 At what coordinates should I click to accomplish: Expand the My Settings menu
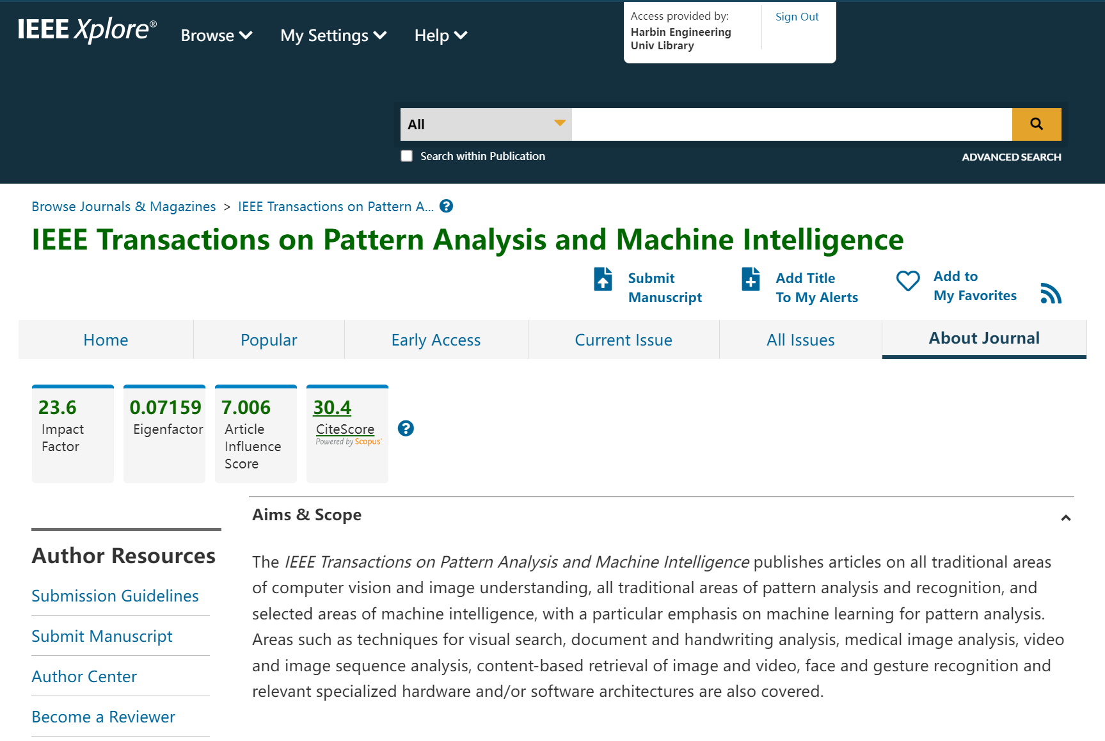point(333,36)
